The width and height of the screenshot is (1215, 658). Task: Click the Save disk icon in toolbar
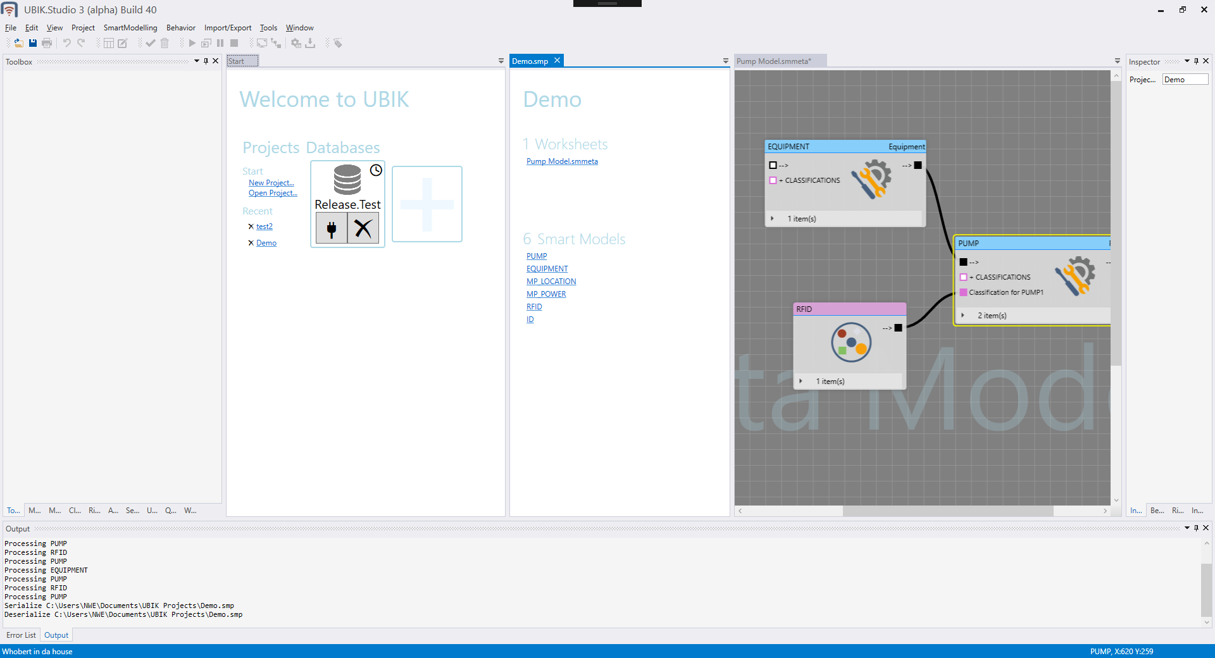(x=33, y=43)
